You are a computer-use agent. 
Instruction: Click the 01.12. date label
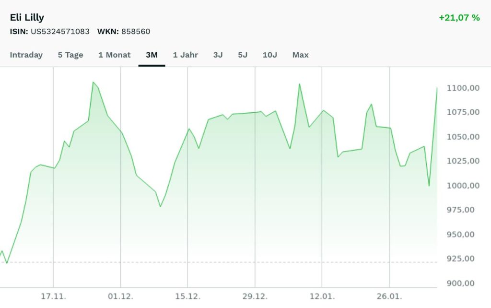coord(120,296)
